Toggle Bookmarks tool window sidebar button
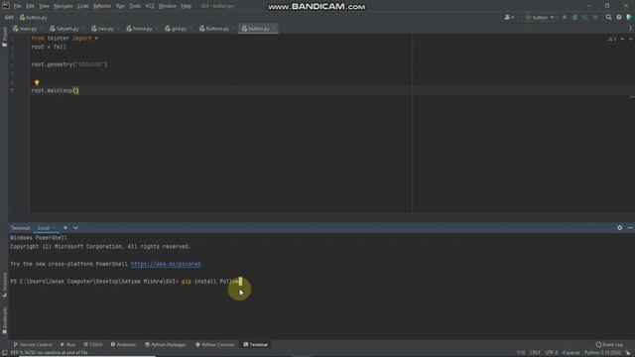The height and width of the screenshot is (357, 635). click(x=4, y=320)
